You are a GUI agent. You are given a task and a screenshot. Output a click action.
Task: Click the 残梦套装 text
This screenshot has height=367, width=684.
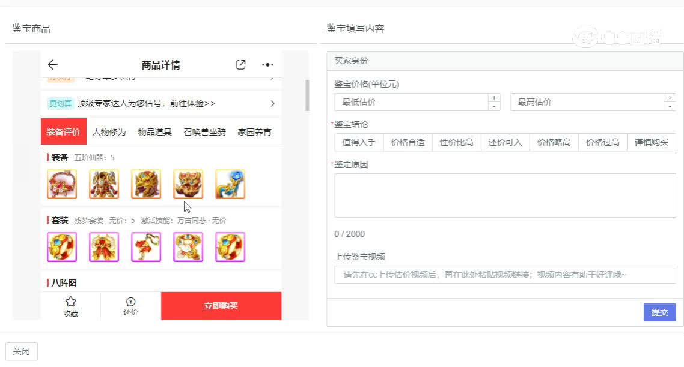point(88,221)
